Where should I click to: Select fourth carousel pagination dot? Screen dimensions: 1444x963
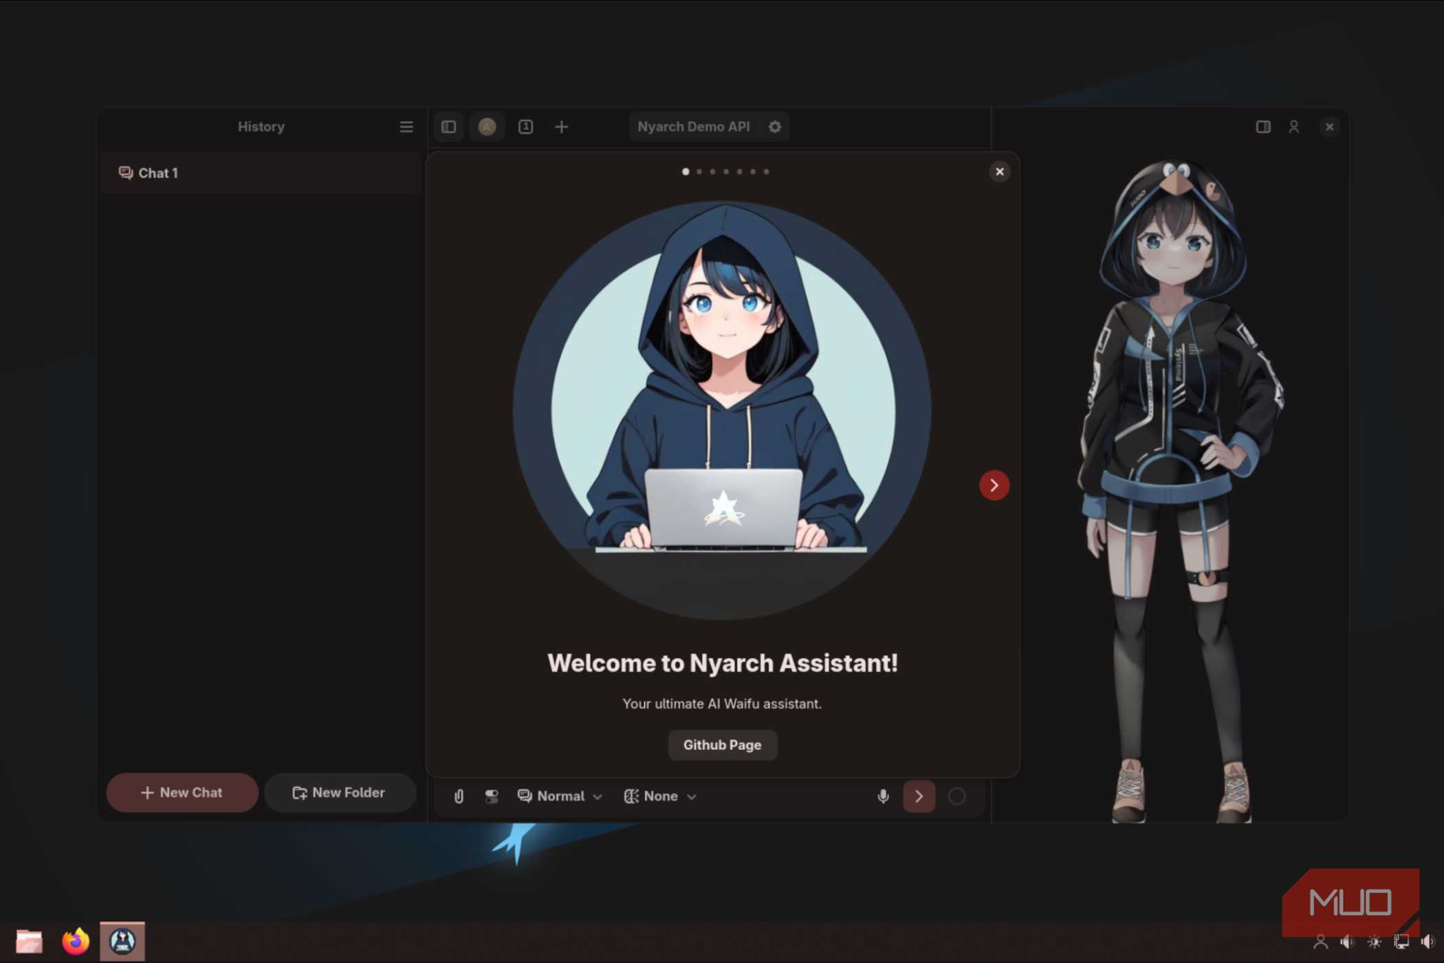click(x=725, y=171)
